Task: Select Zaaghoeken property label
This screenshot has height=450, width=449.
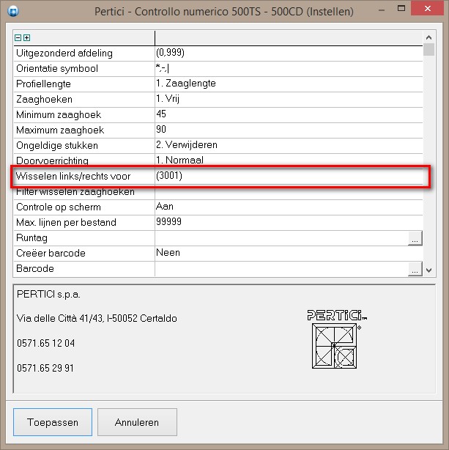Action: point(44,99)
